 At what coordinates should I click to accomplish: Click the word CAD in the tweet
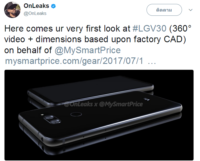click(x=175, y=39)
